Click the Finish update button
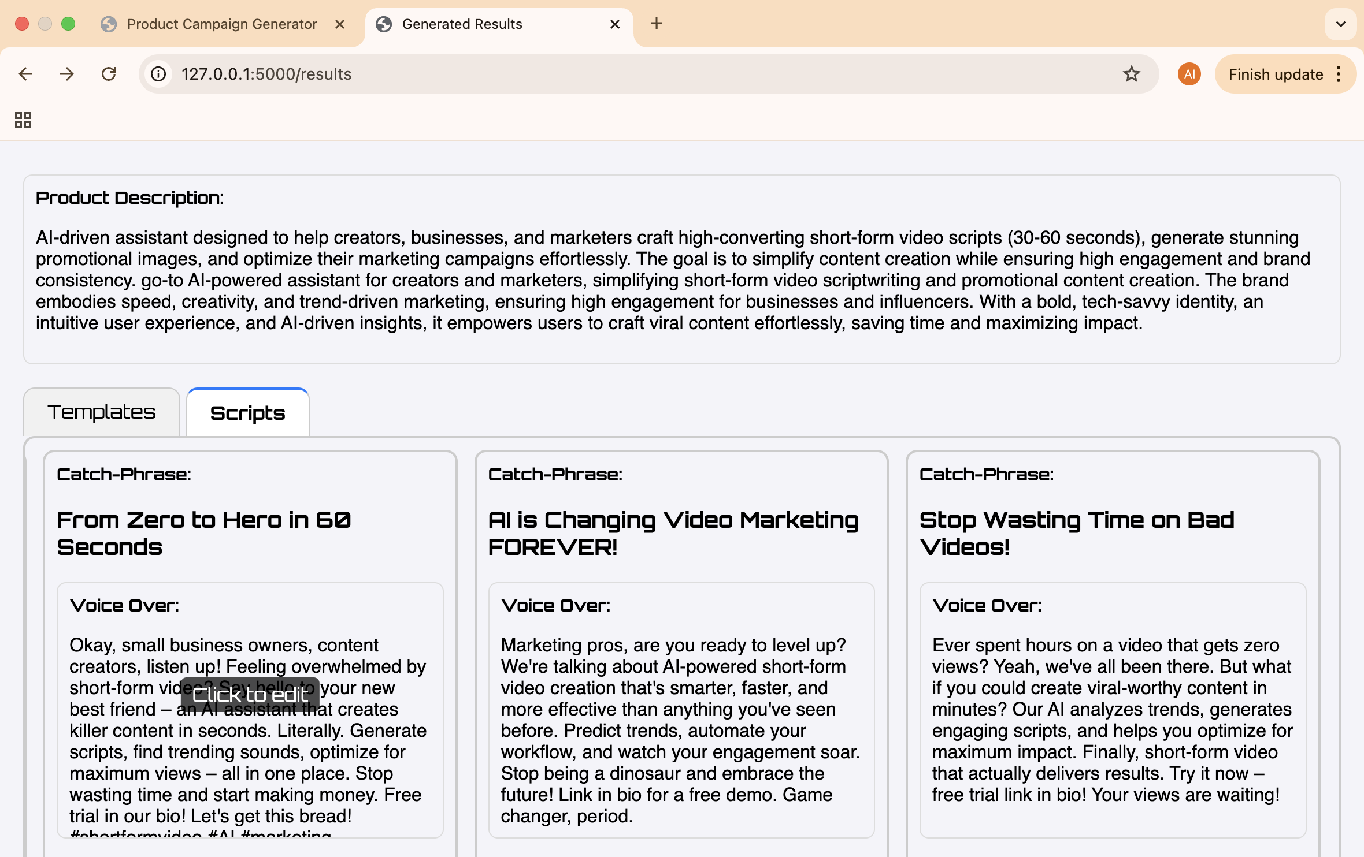The image size is (1364, 857). pos(1276,74)
